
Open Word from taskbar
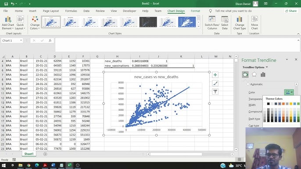53,165
